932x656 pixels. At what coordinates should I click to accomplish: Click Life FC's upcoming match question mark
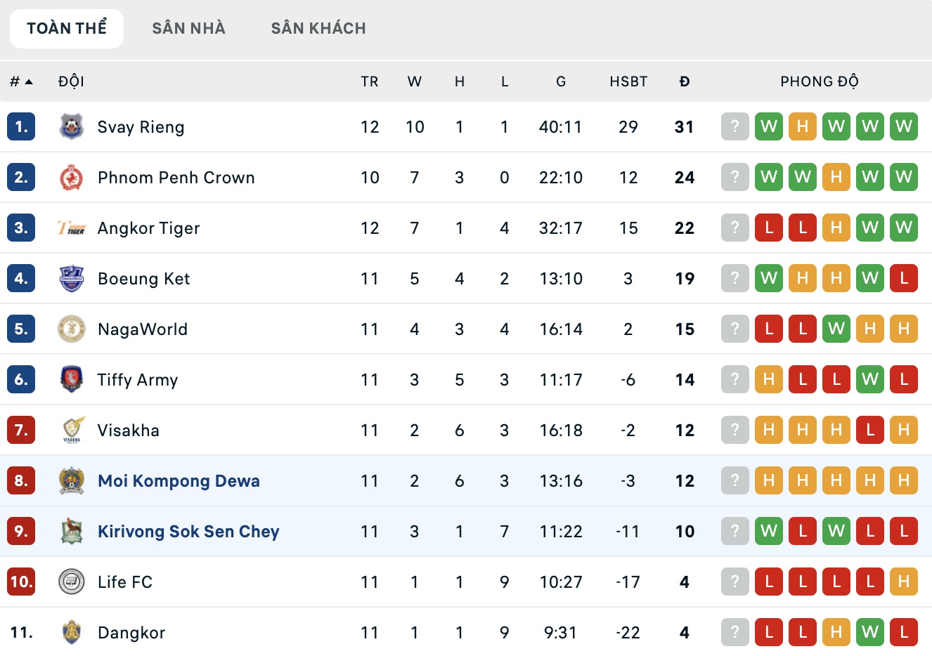(x=734, y=582)
